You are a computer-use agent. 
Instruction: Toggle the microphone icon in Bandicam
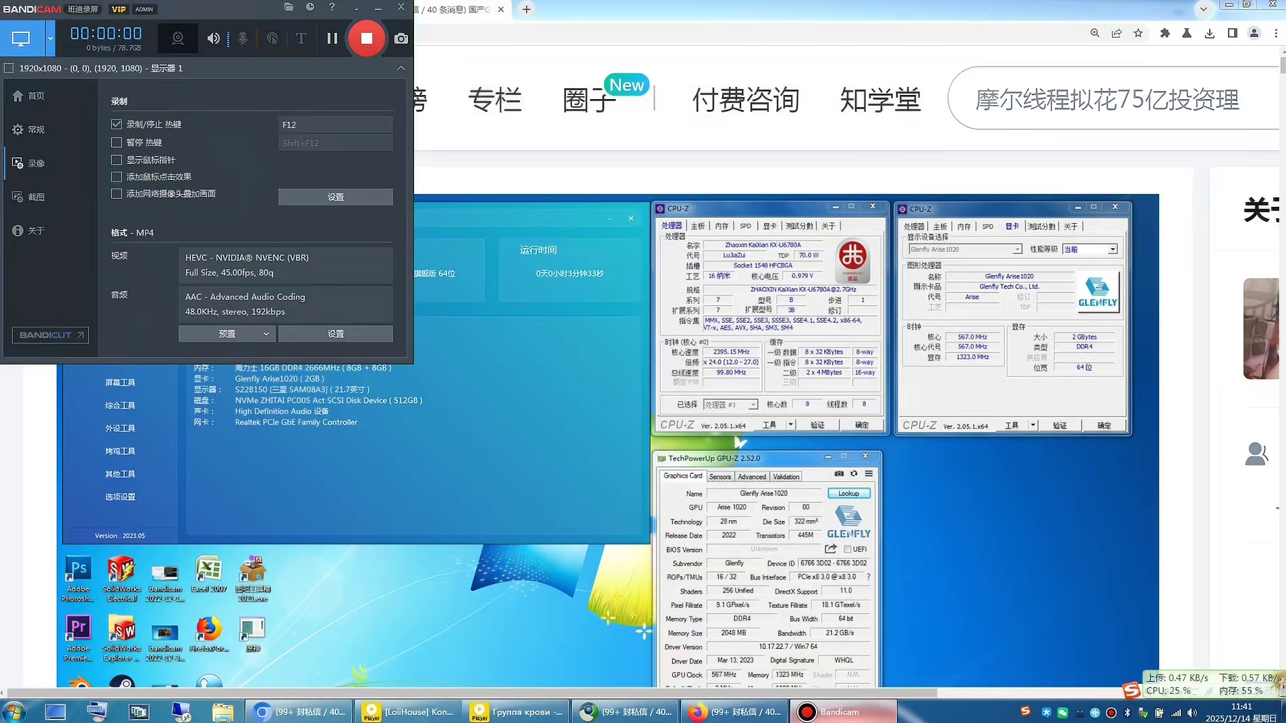click(x=243, y=38)
